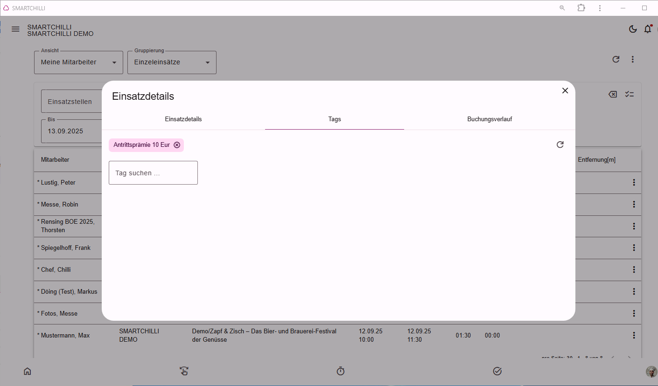Expand the Ansicht Meine Mitarbeiter dropdown
Viewport: 658px width, 386px height.
pos(78,62)
